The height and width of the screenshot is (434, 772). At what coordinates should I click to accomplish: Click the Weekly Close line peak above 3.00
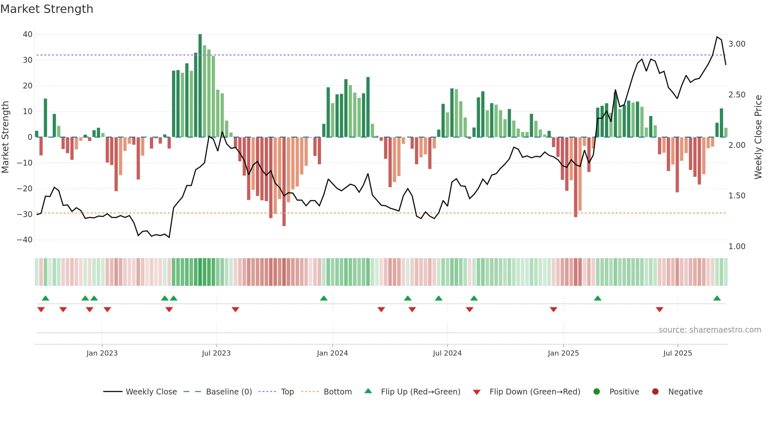717,37
